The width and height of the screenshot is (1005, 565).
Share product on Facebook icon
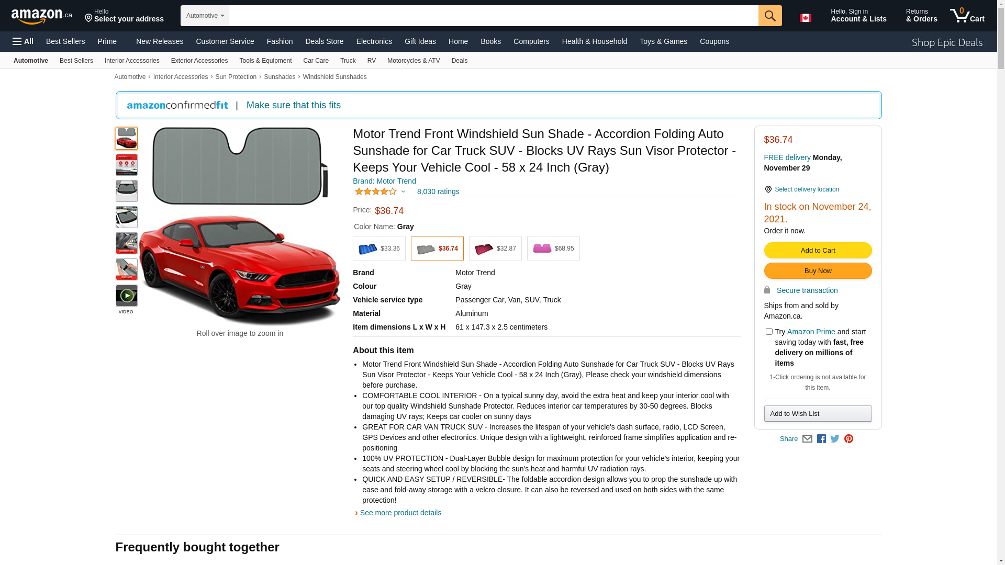pos(821,439)
